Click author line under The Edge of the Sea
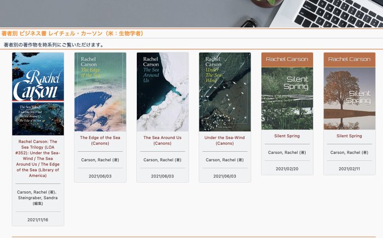 [100, 160]
